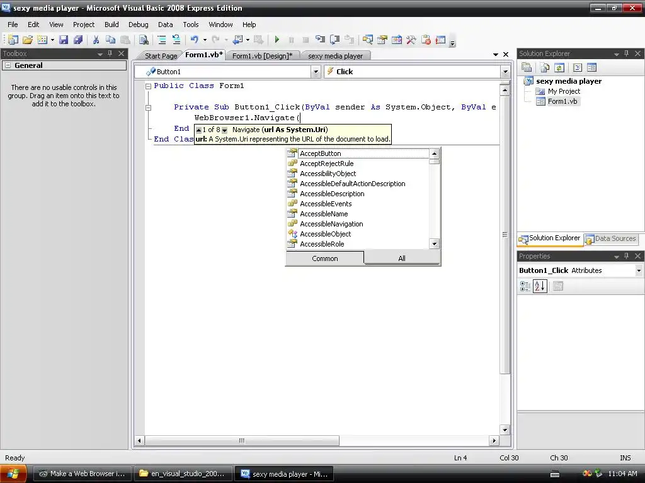
Task: Open the active files list dropdown arrow
Action: coord(496,55)
